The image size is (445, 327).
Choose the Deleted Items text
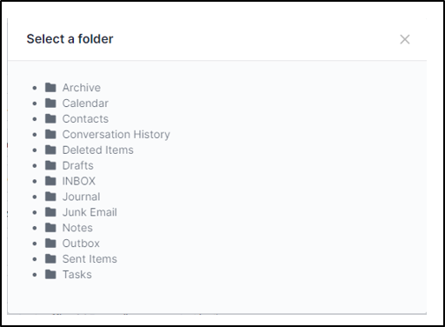click(98, 150)
